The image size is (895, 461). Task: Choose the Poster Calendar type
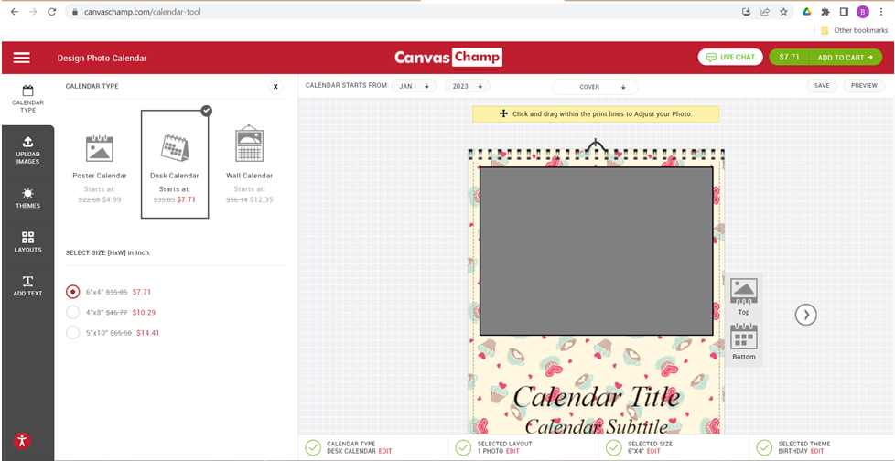tap(100, 165)
